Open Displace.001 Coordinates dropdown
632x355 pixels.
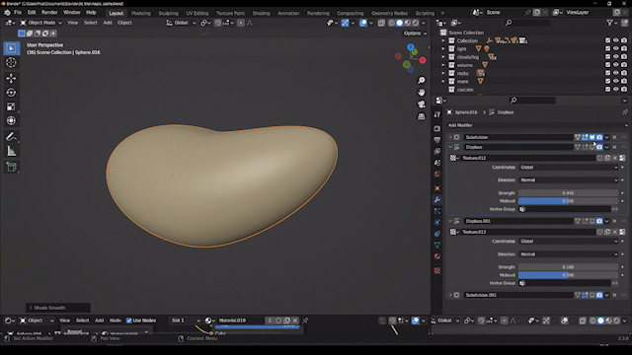(569, 241)
